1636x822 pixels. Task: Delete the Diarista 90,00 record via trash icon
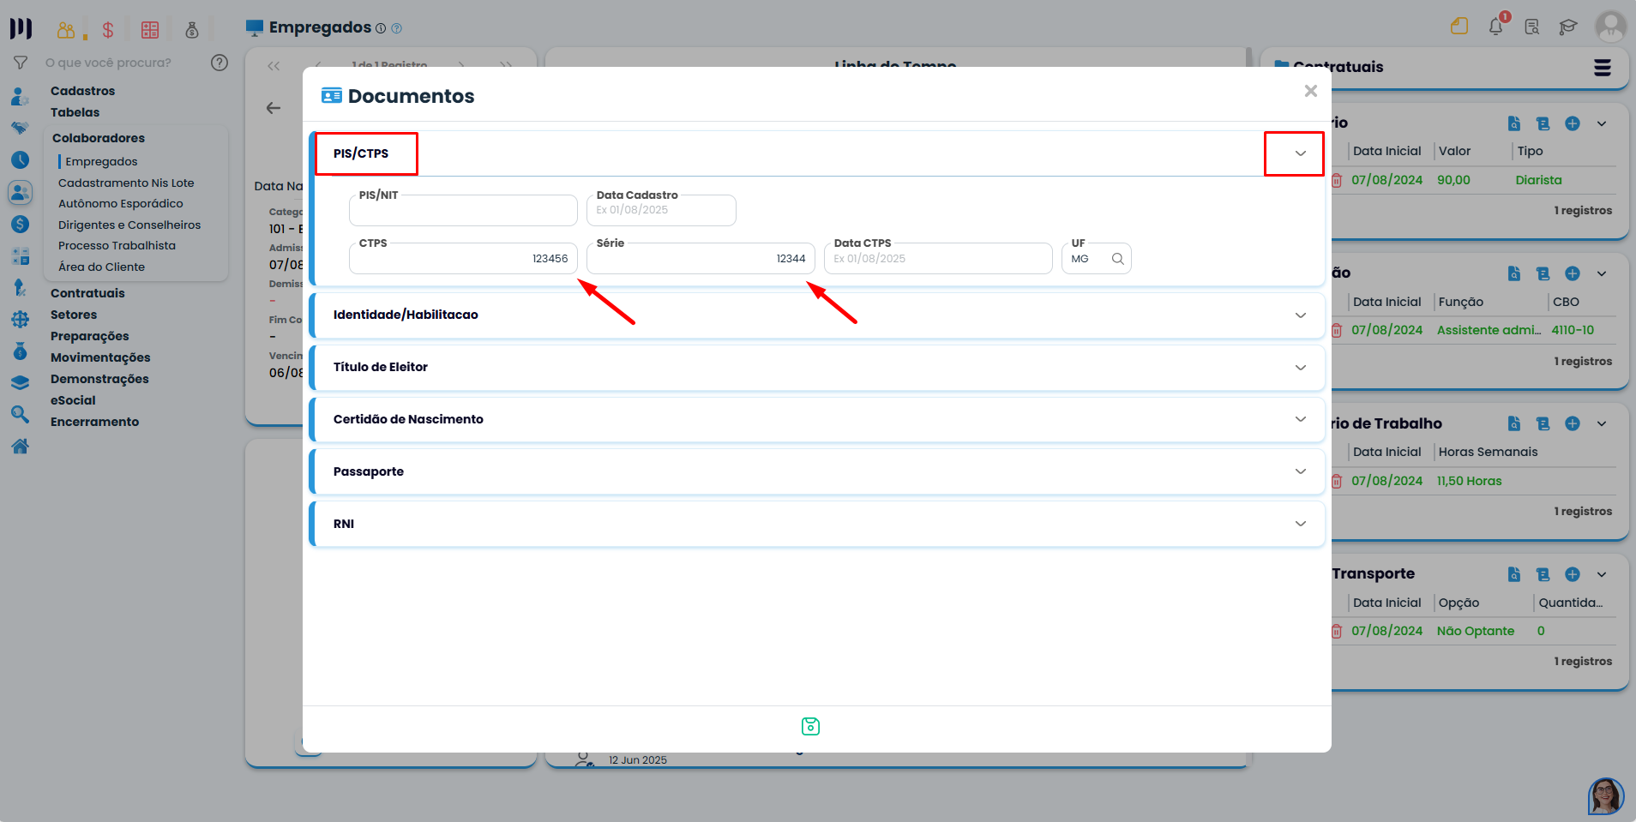tap(1337, 180)
